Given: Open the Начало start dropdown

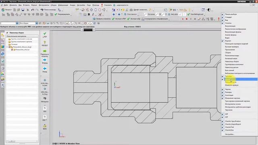Looking at the screenshot, I should [7, 10].
